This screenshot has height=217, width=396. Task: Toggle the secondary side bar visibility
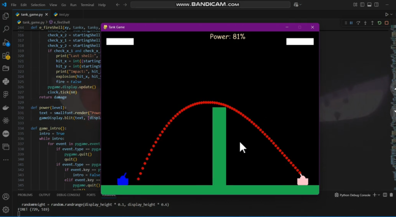377,5
